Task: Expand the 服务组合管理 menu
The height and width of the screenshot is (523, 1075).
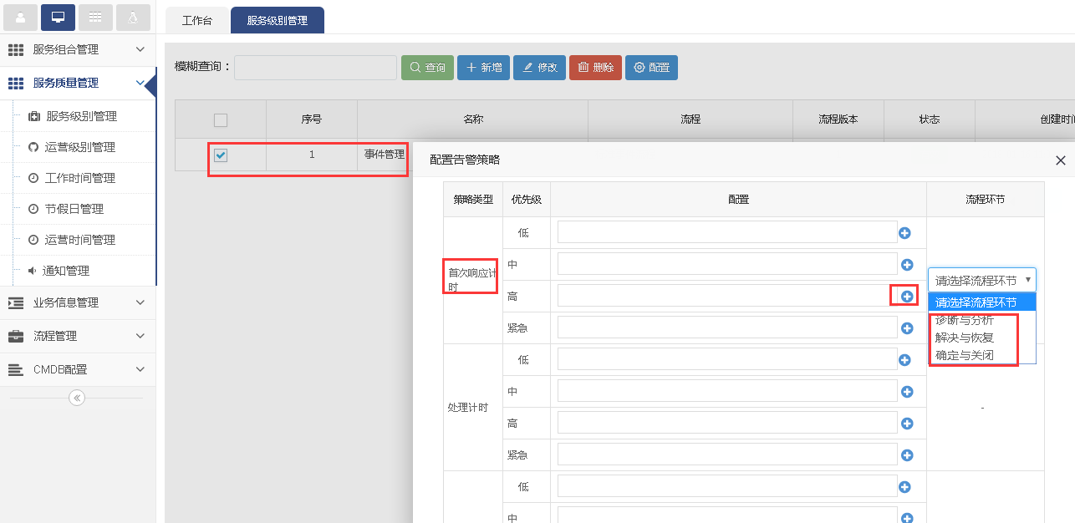Action: [x=78, y=50]
